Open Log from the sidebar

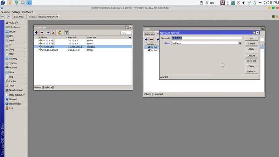click(x=11, y=77)
